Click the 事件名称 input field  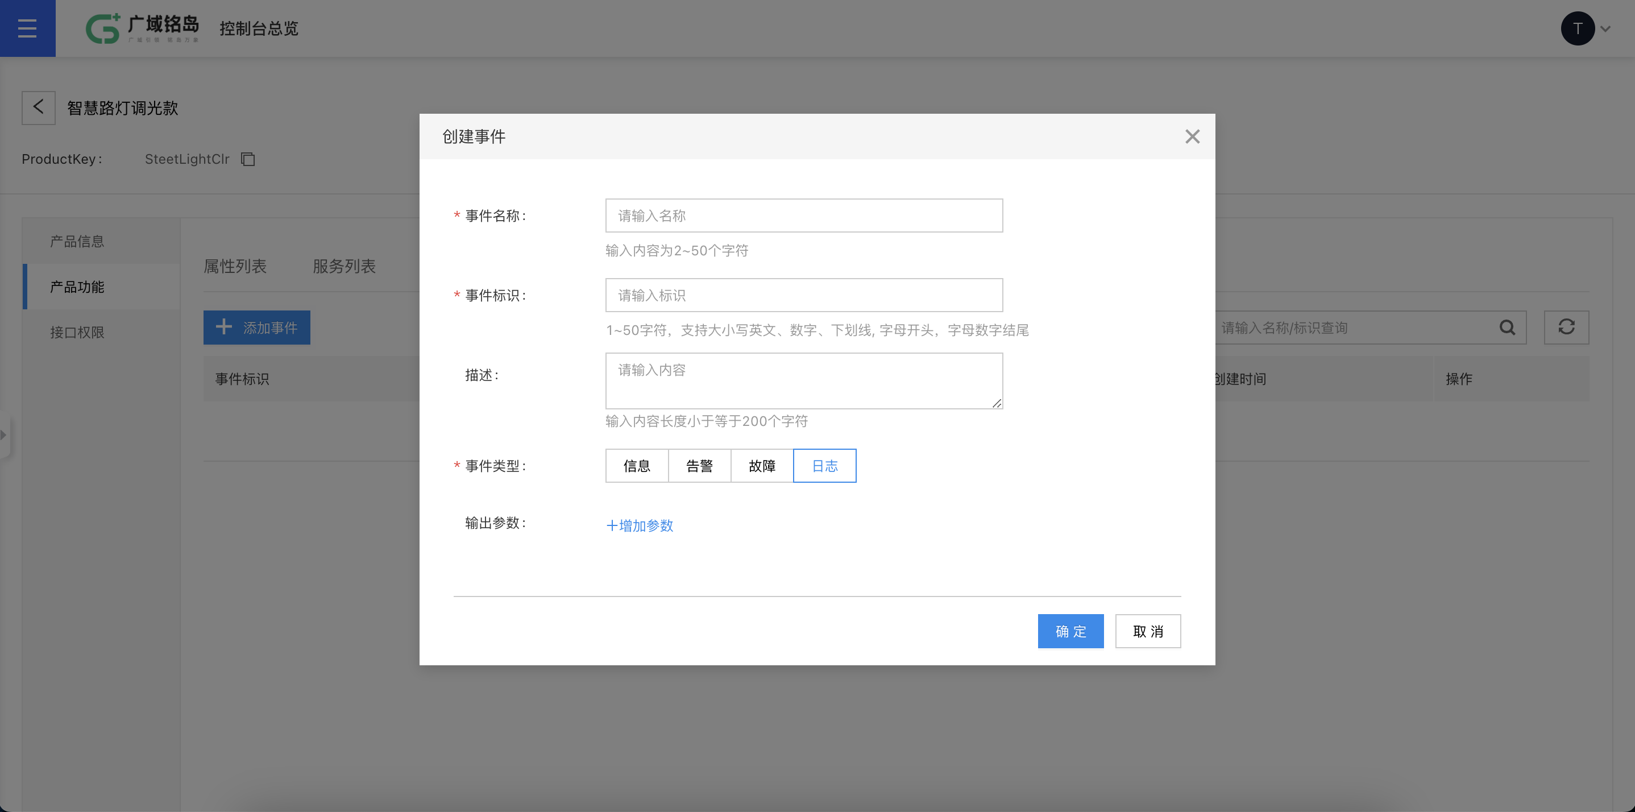coord(803,215)
